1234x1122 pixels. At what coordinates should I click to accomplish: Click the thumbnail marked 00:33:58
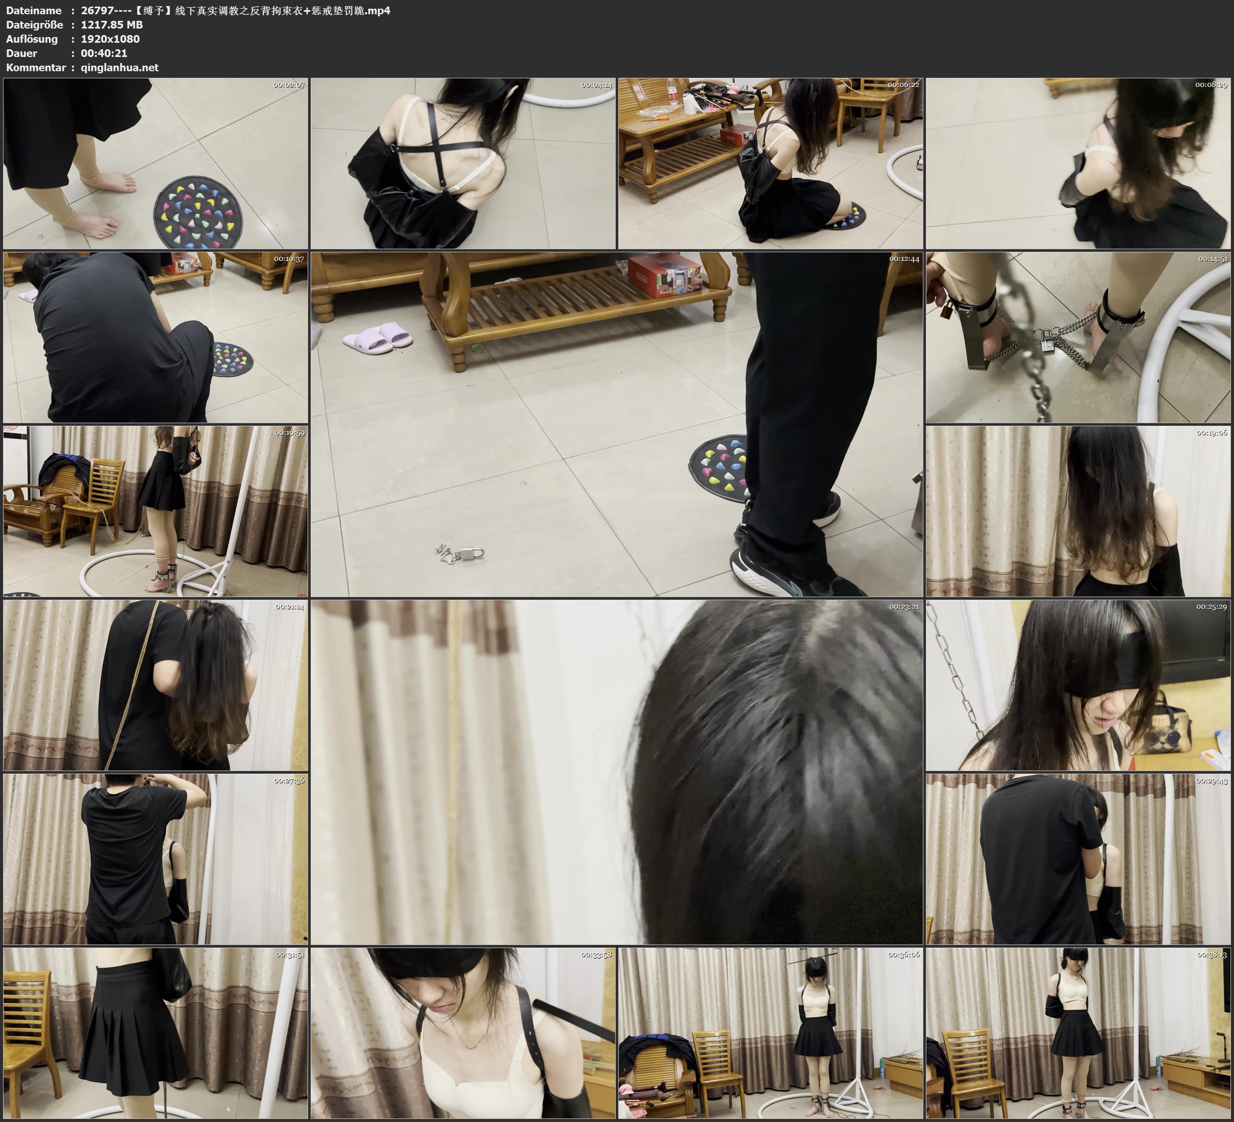463,1032
